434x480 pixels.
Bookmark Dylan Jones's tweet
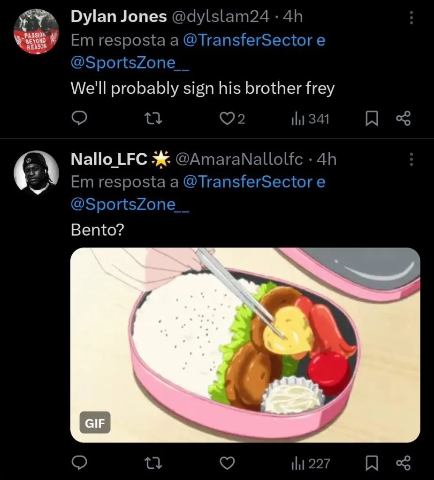point(371,119)
